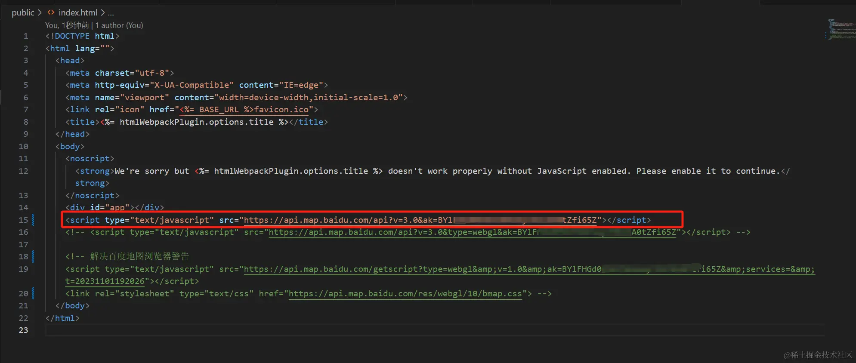Click 'htmlWebpackPlugin.options.title' in title tag
Screen dimensions: 856x363
point(197,122)
